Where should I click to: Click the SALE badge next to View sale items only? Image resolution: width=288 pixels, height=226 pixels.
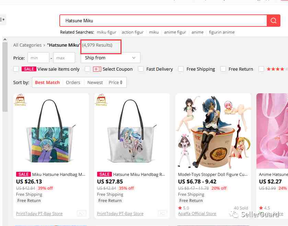click(x=29, y=69)
